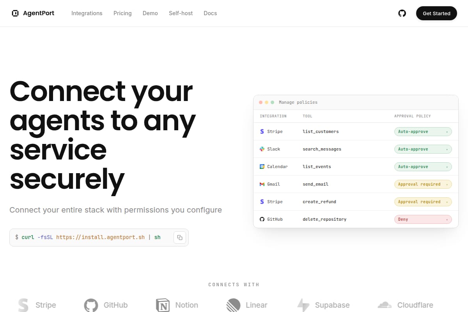Click the Get Started button

[x=436, y=13]
